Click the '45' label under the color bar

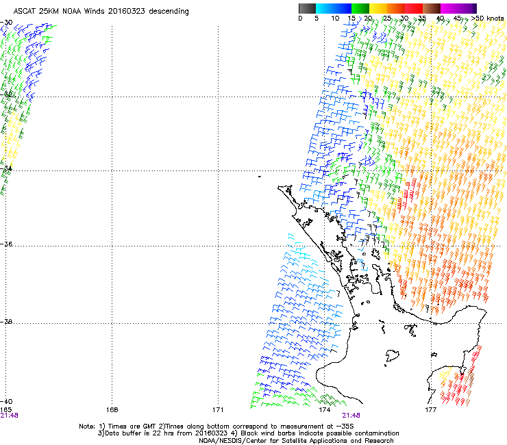pyautogui.click(x=457, y=18)
